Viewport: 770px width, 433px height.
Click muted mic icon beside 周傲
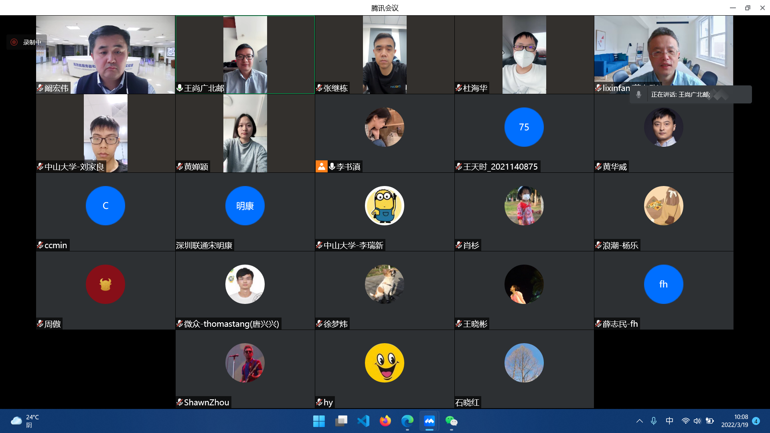click(40, 324)
